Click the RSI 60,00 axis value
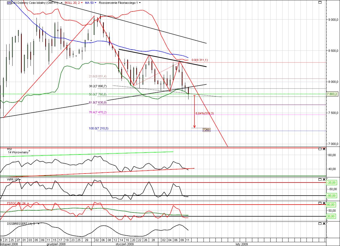The height and width of the screenshot is (246, 340). coord(332,155)
